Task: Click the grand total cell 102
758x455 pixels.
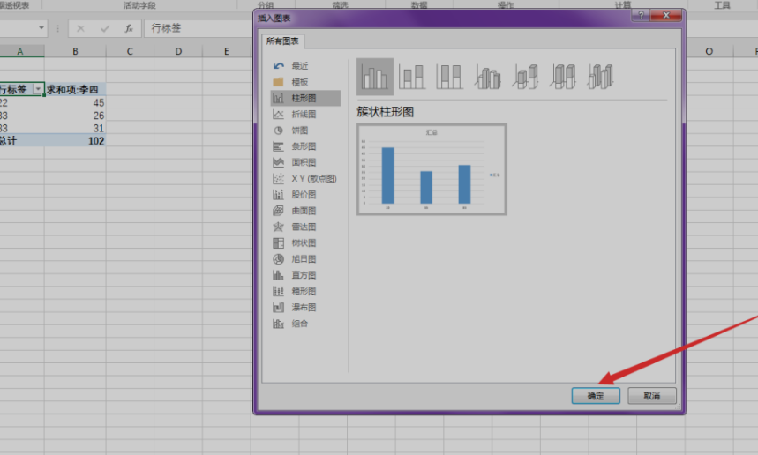Action: coord(75,141)
